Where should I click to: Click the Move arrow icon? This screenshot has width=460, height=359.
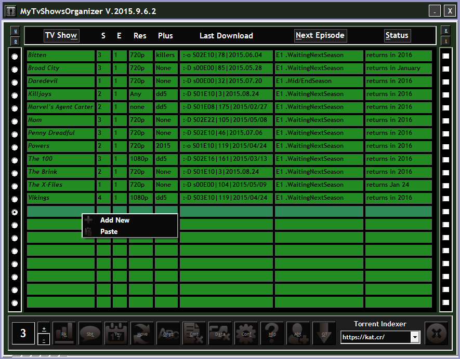click(142, 333)
